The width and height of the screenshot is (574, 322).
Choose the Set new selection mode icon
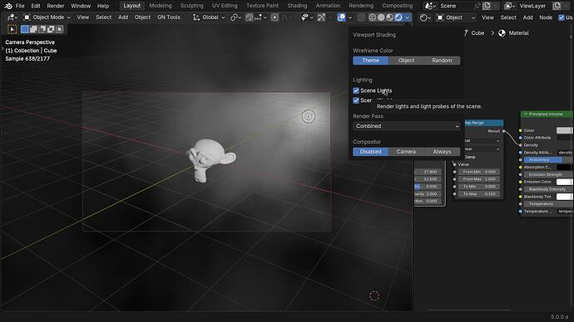tap(24, 29)
